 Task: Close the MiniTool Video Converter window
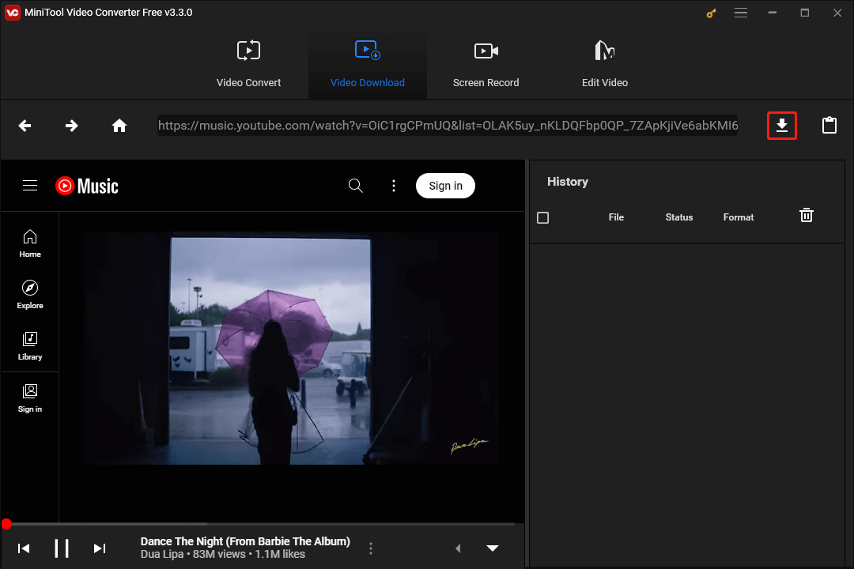coord(837,13)
